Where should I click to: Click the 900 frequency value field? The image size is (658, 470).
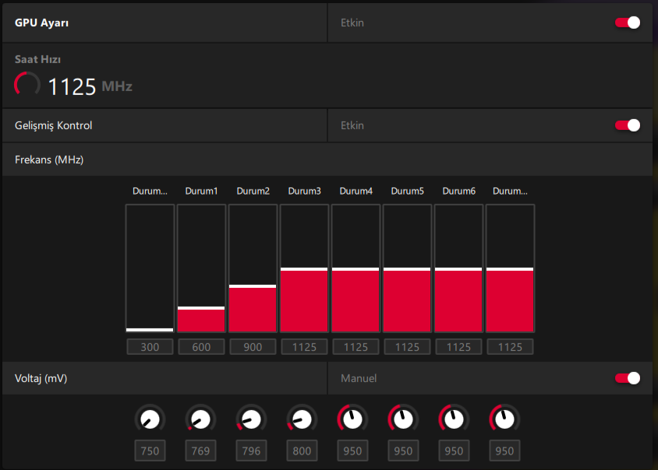click(x=253, y=347)
